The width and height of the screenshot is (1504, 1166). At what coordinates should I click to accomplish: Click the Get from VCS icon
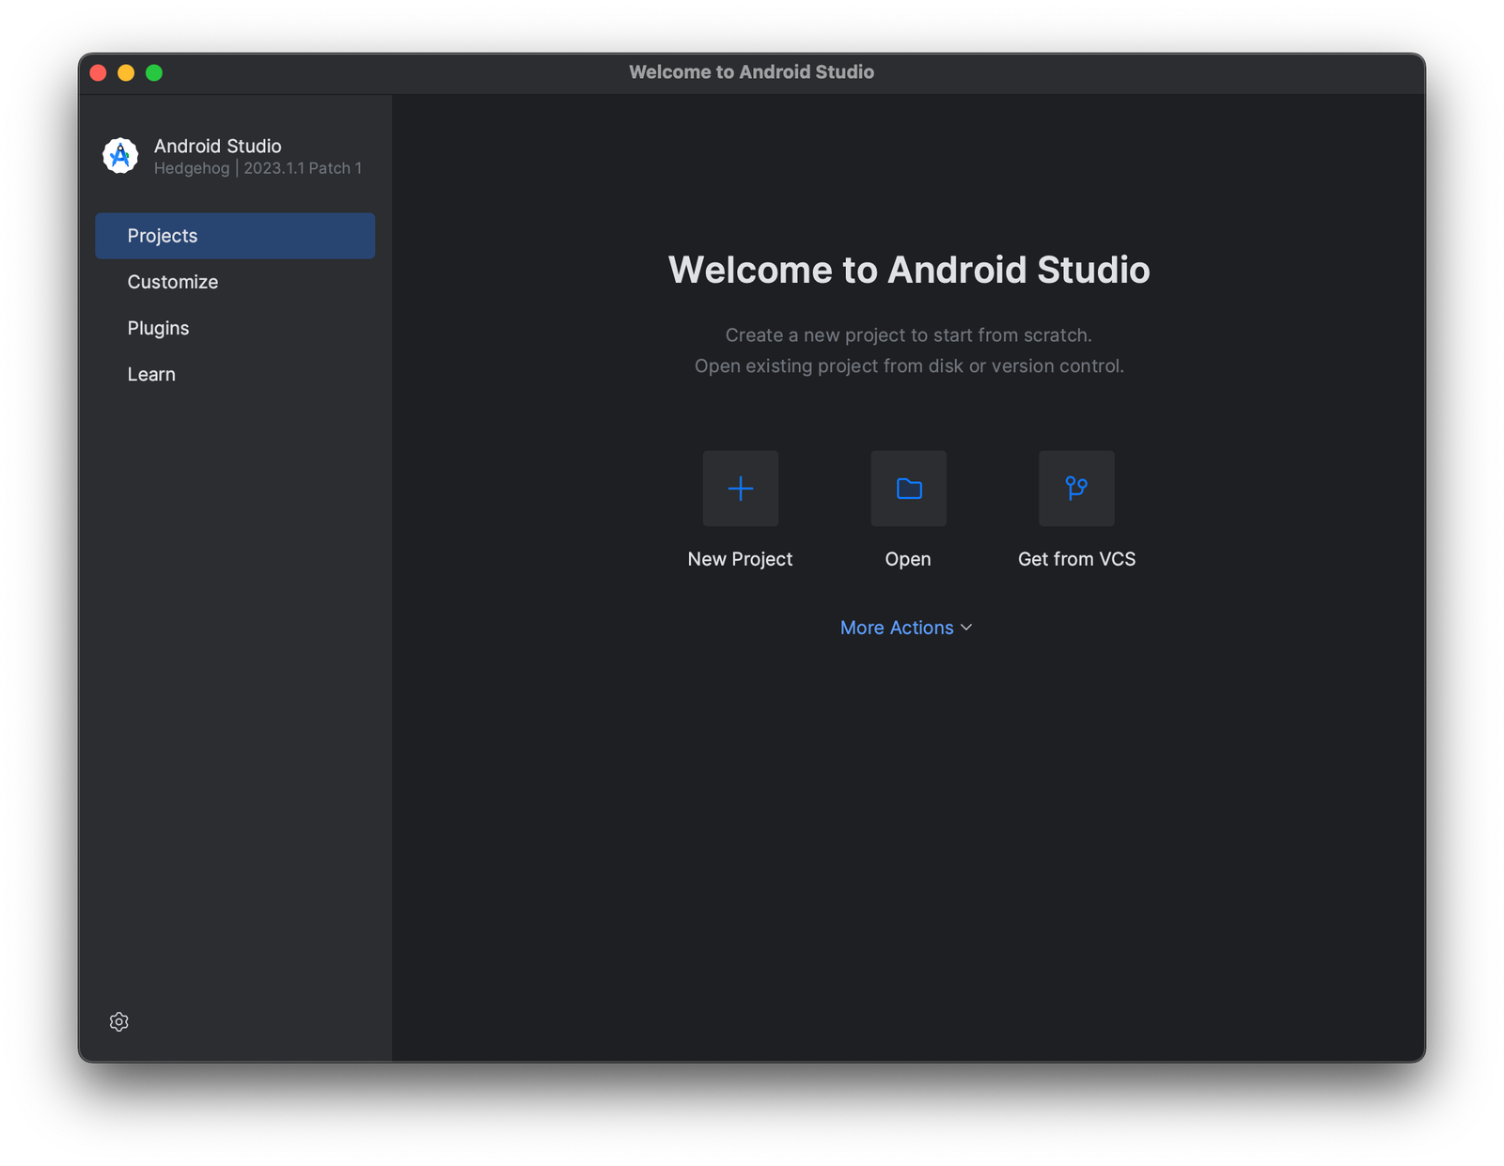[x=1075, y=489]
